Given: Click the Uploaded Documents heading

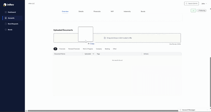Looking at the screenshot, I should pyautogui.click(x=63, y=30).
